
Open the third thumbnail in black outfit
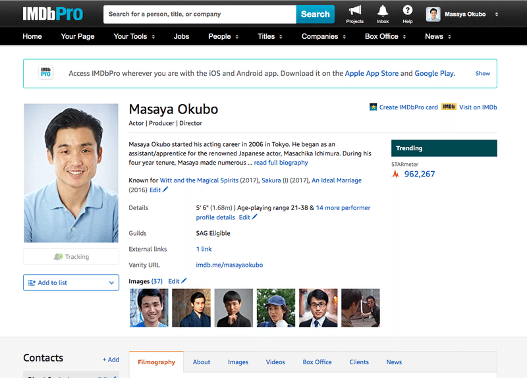[234, 308]
